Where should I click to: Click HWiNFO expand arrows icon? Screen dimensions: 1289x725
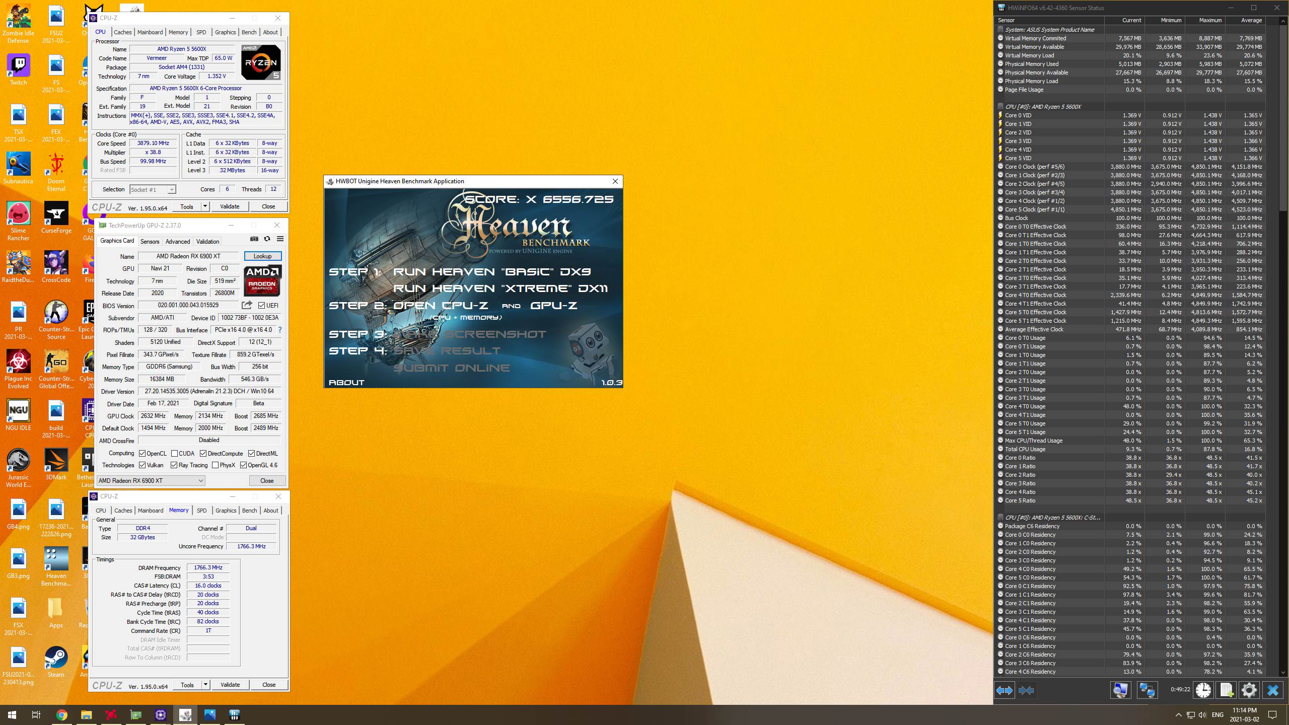(x=1005, y=690)
